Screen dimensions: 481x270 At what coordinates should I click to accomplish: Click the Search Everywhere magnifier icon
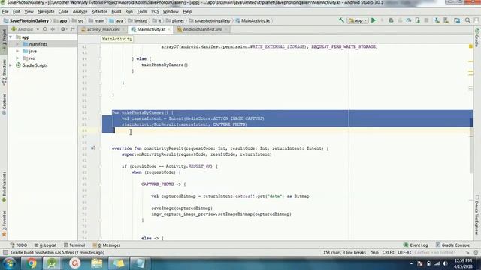click(467, 20)
